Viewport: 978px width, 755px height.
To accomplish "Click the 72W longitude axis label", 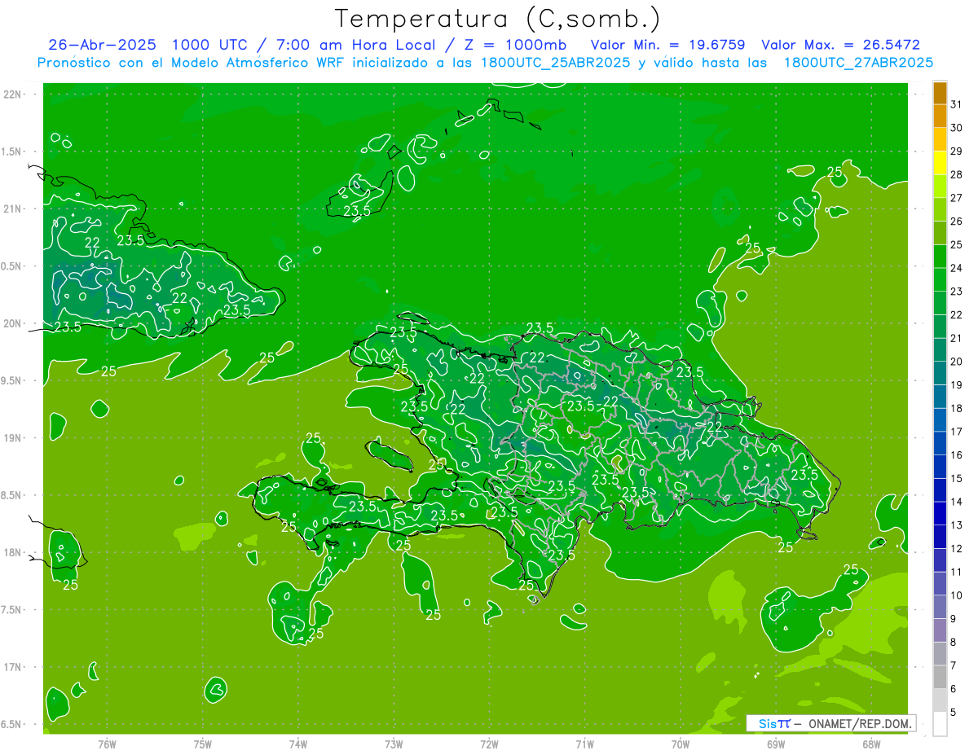I will tap(489, 744).
